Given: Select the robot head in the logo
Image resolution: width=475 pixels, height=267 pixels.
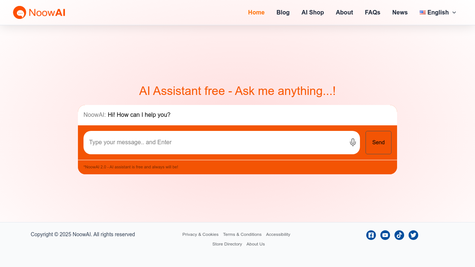Looking at the screenshot, I should coord(19,12).
